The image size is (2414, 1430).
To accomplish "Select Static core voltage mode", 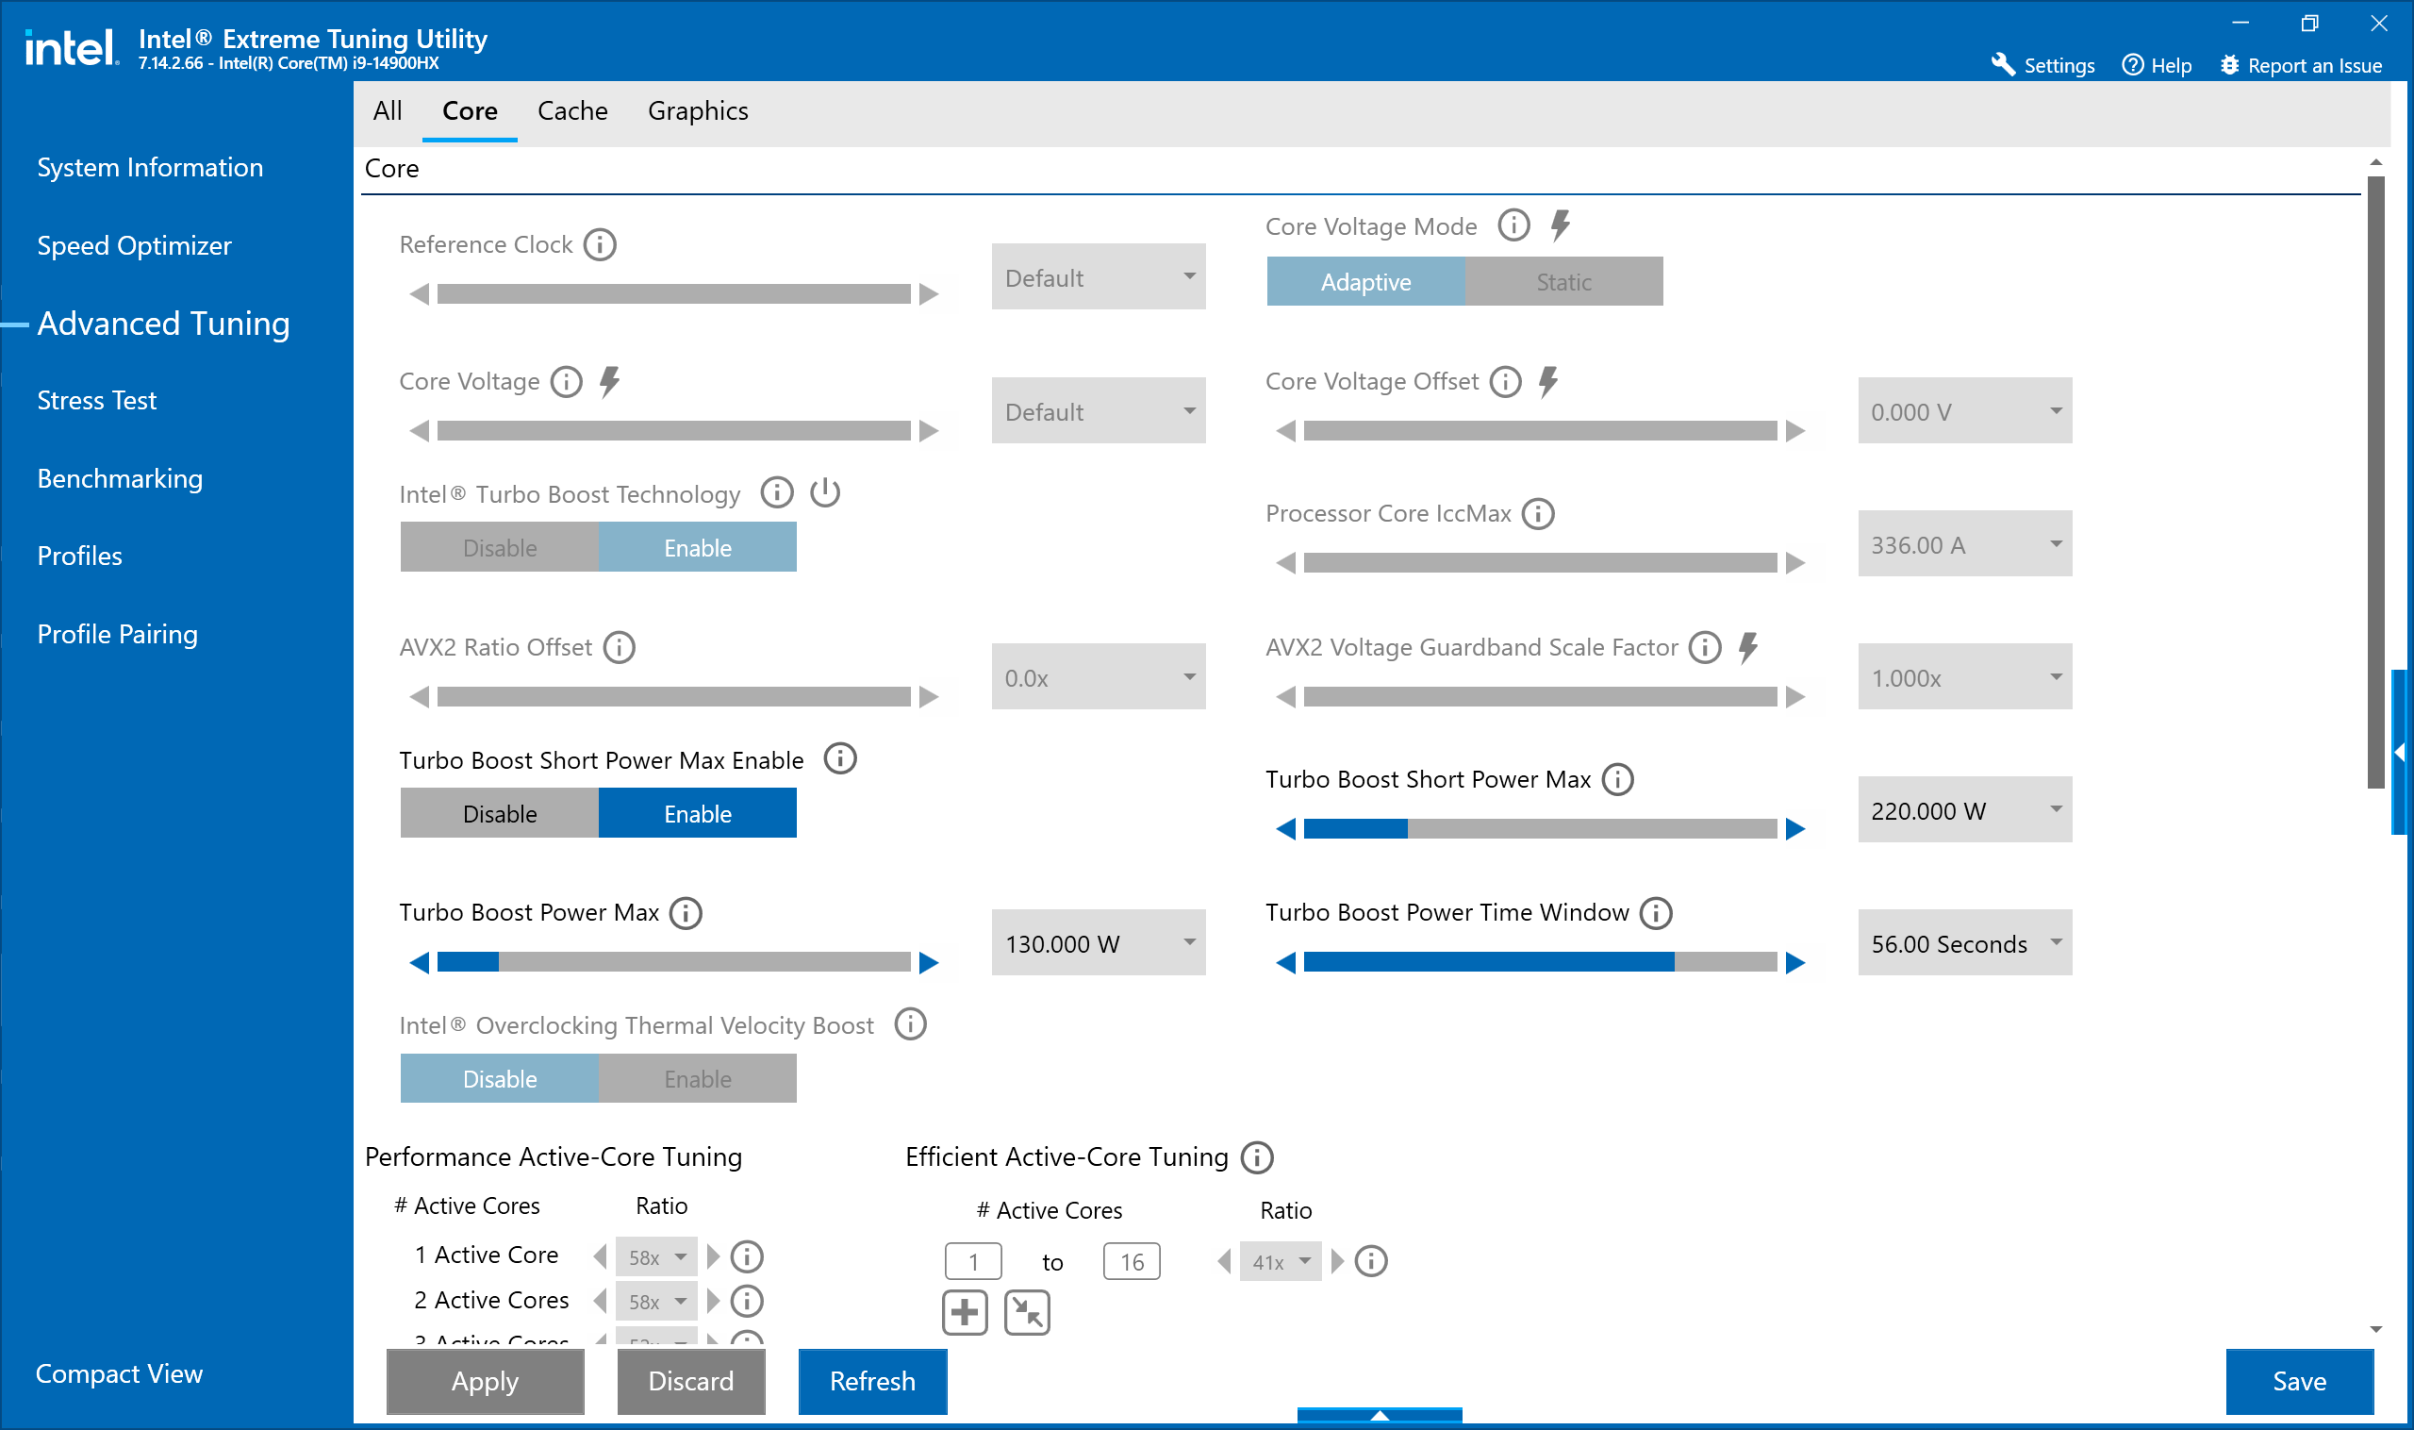I will pyautogui.click(x=1562, y=281).
